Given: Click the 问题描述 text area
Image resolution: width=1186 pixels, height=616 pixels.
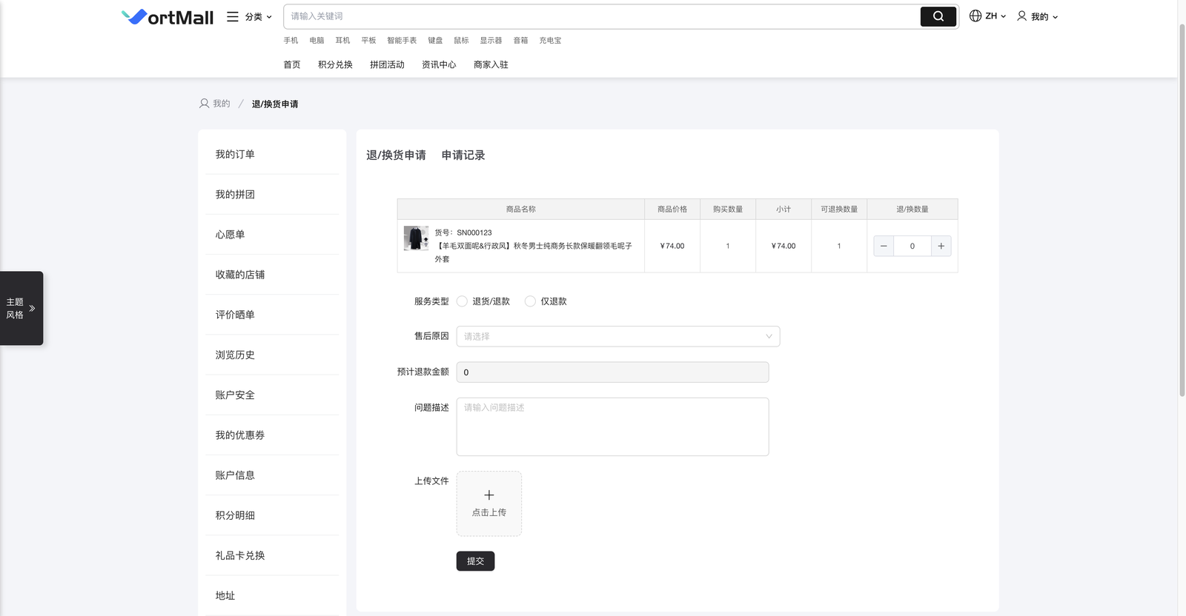Looking at the screenshot, I should (612, 426).
